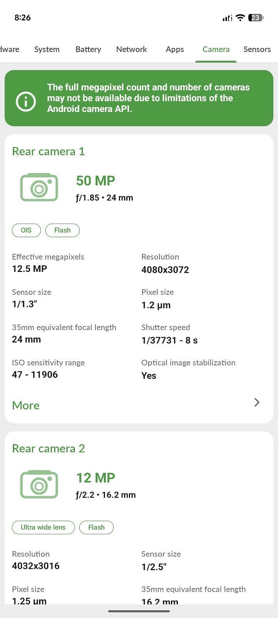Tap the cellular signal status icon
This screenshot has width=278, height=618.
pos(227,18)
